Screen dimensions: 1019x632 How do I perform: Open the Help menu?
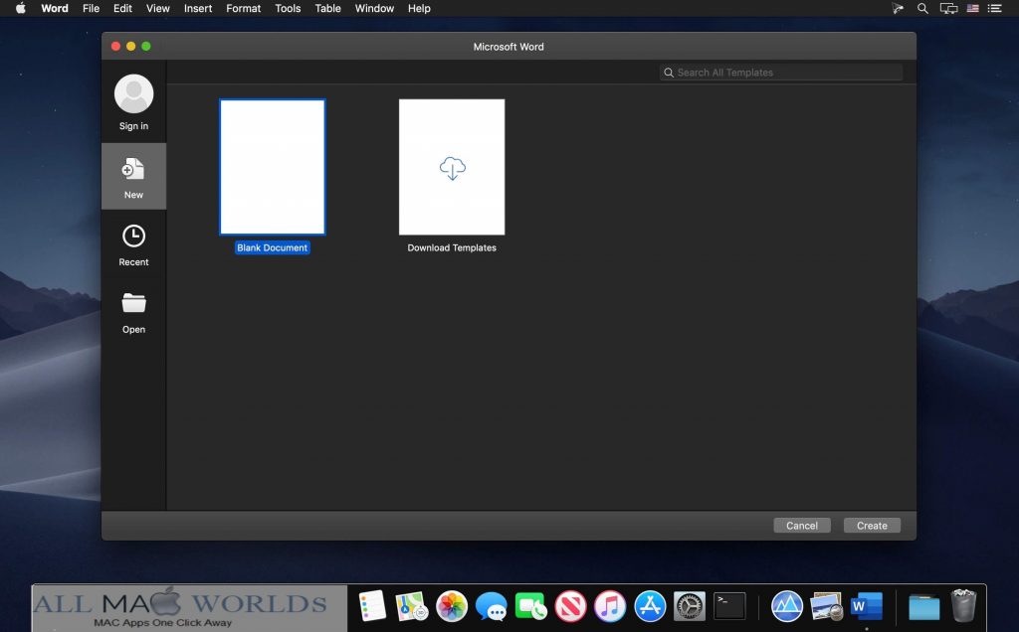[x=419, y=8]
